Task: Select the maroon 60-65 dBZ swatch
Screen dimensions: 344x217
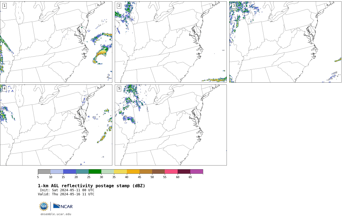Action: pyautogui.click(x=184, y=172)
